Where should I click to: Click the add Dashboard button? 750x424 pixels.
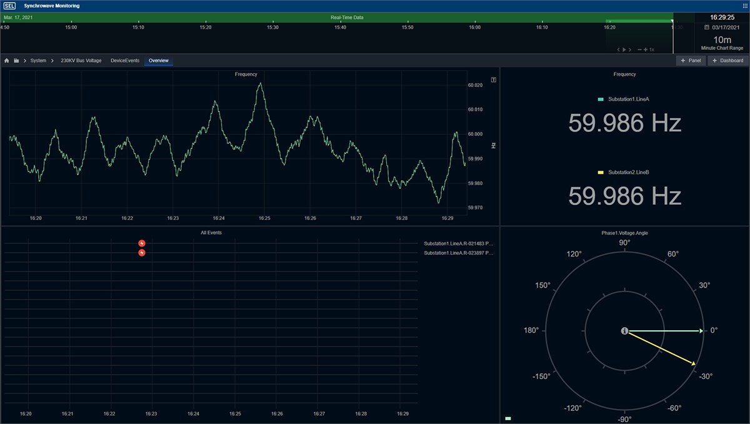[x=727, y=61]
